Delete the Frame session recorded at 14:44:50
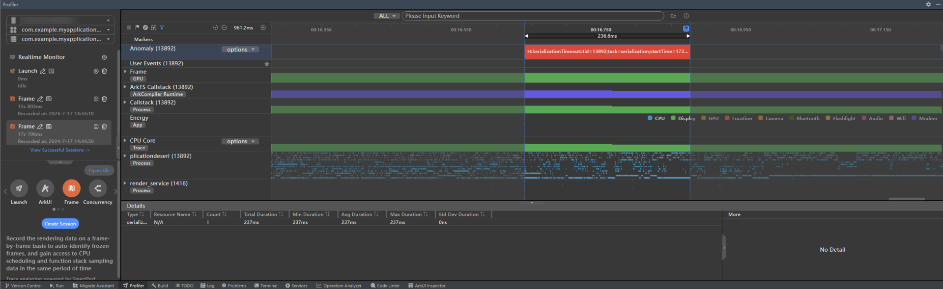The height and width of the screenshot is (289, 943). point(104,127)
